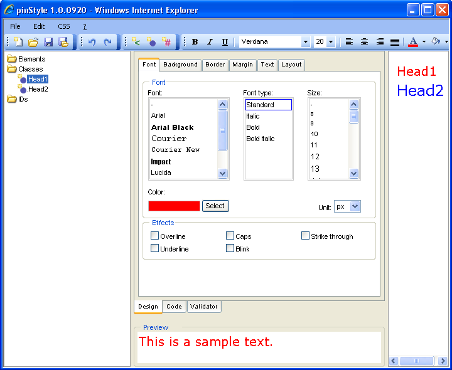Enable the Underline effect checkbox
452x370 pixels.
click(155, 248)
